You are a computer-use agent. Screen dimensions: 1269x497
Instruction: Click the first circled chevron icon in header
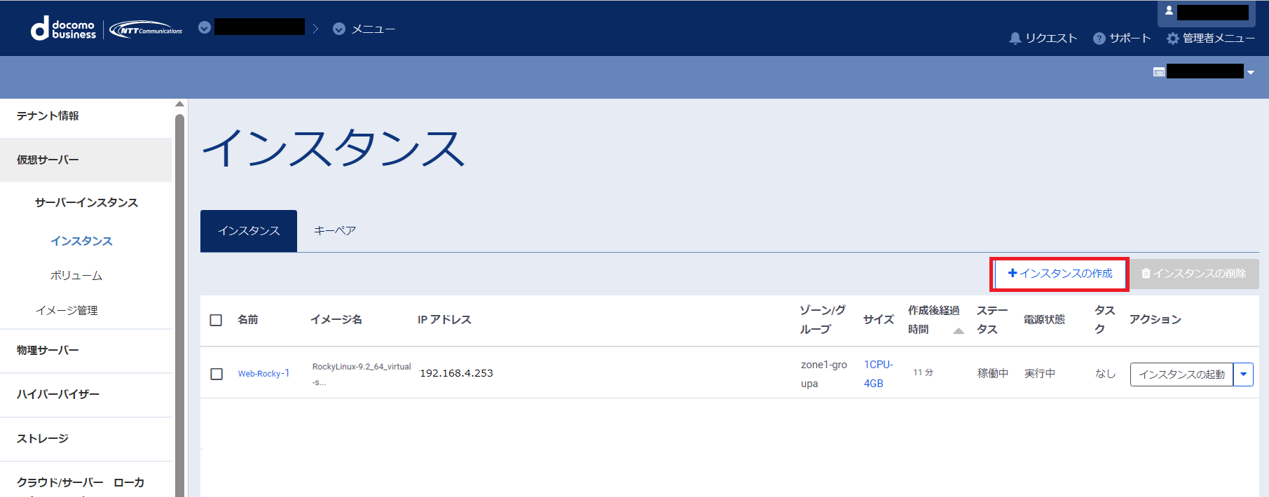205,28
